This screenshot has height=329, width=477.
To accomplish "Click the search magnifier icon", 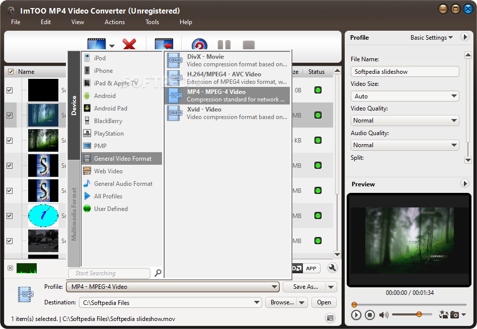I will pos(158,273).
